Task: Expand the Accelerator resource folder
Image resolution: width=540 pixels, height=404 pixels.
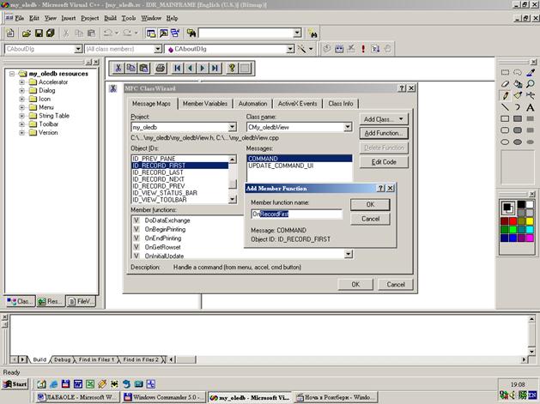Action: tap(21, 81)
